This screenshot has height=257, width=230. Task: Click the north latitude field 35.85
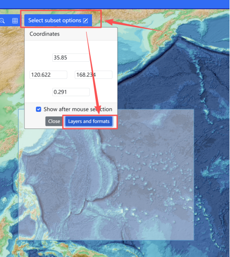point(71,58)
